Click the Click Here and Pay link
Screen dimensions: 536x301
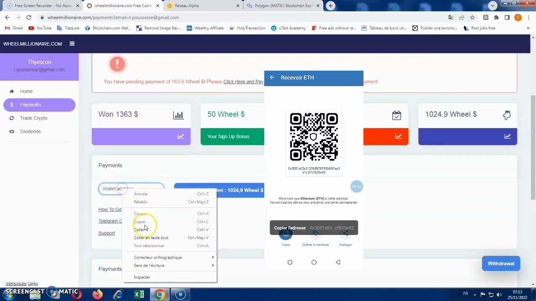pyautogui.click(x=243, y=82)
